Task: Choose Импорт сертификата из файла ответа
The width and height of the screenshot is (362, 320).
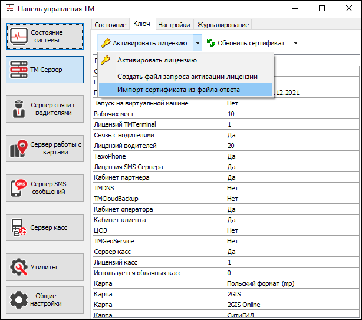Action: [x=178, y=90]
